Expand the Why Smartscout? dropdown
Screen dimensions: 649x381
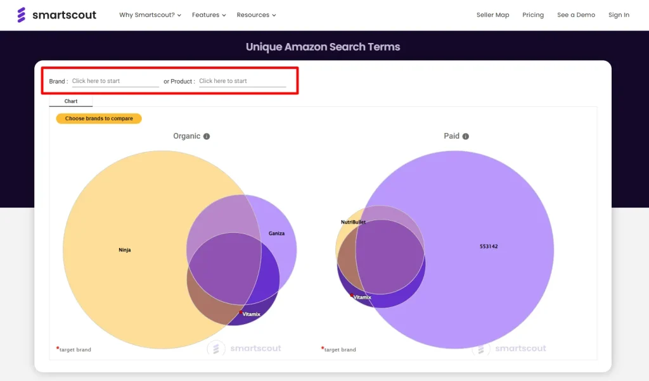click(x=150, y=15)
